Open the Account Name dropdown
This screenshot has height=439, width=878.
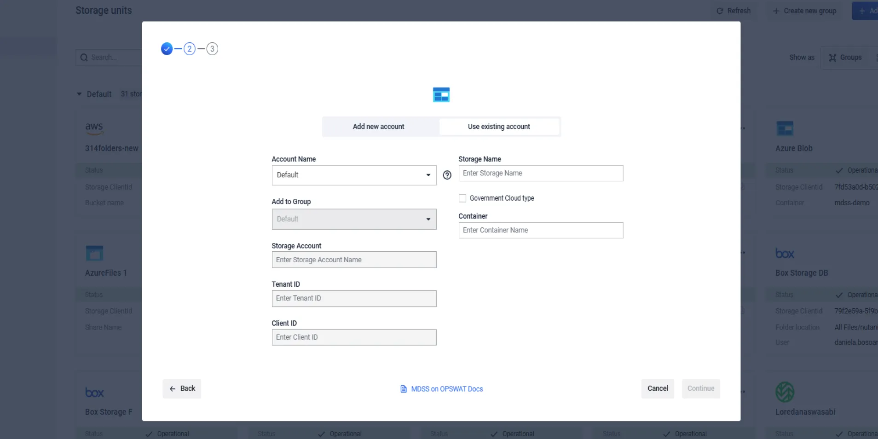[x=353, y=175]
